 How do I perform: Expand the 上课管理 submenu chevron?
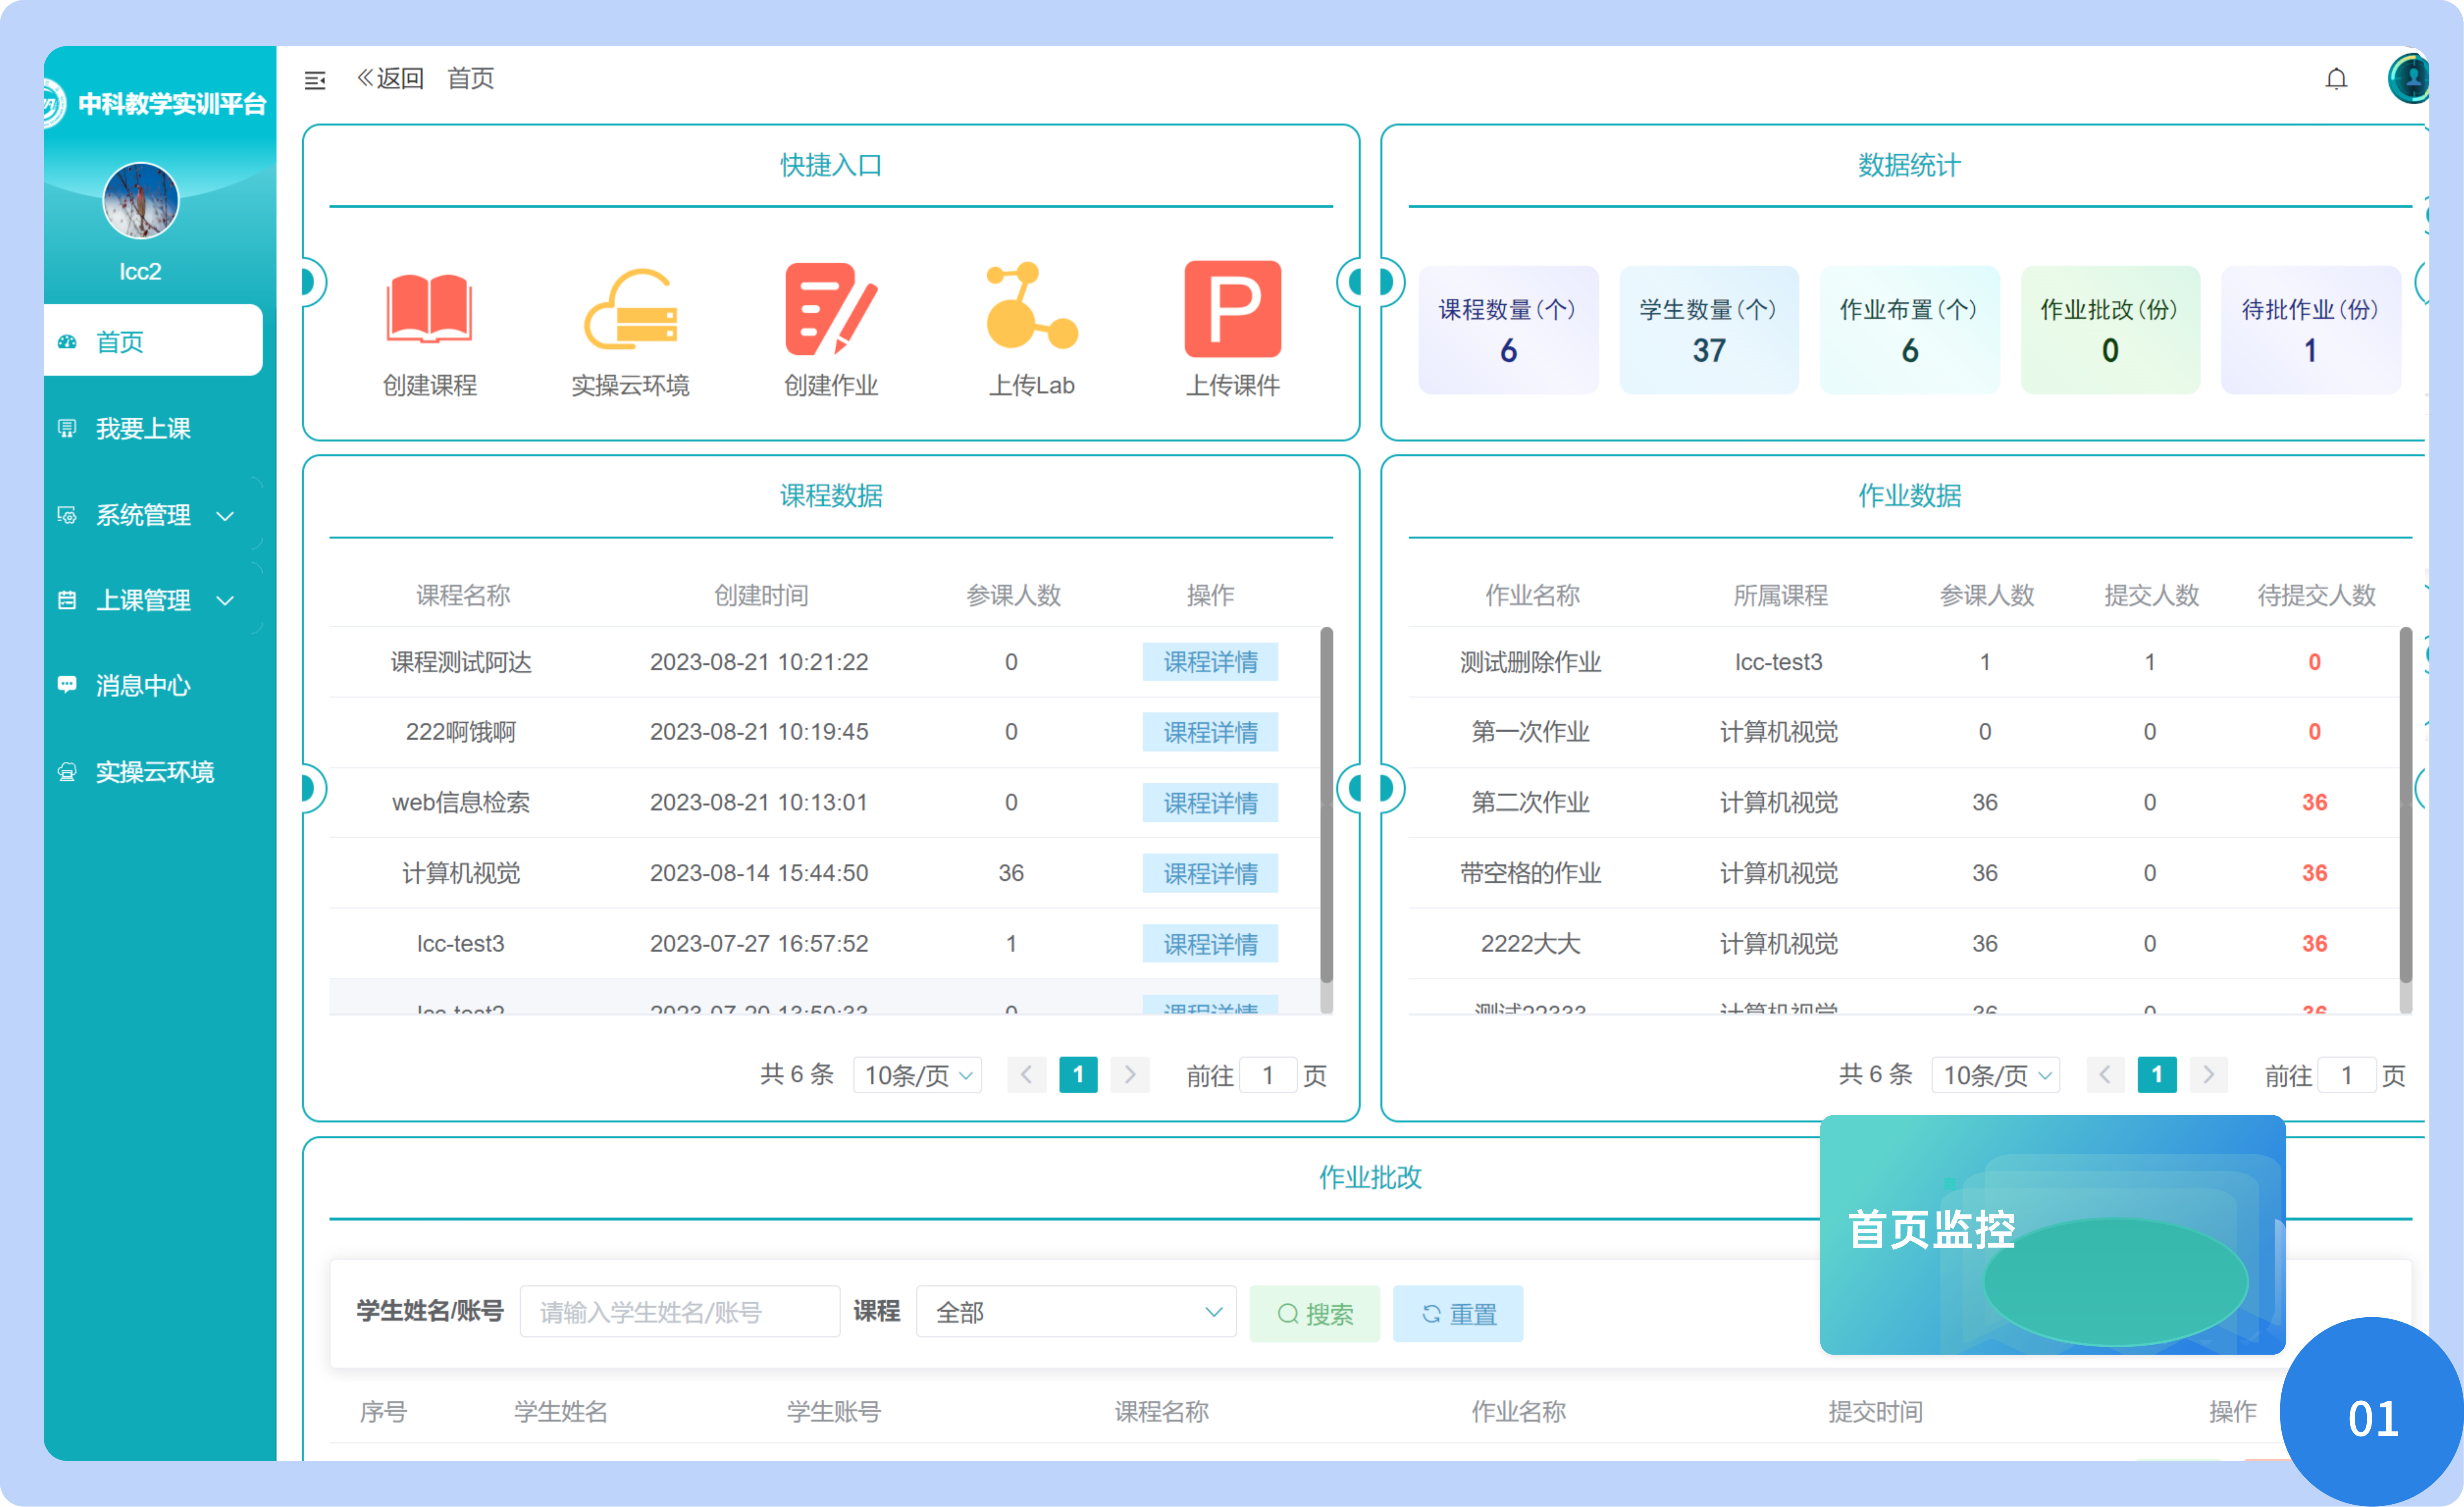pyautogui.click(x=226, y=601)
